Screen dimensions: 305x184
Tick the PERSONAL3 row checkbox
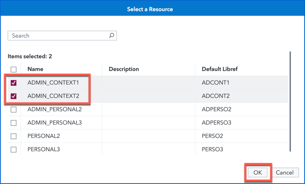coord(14,149)
